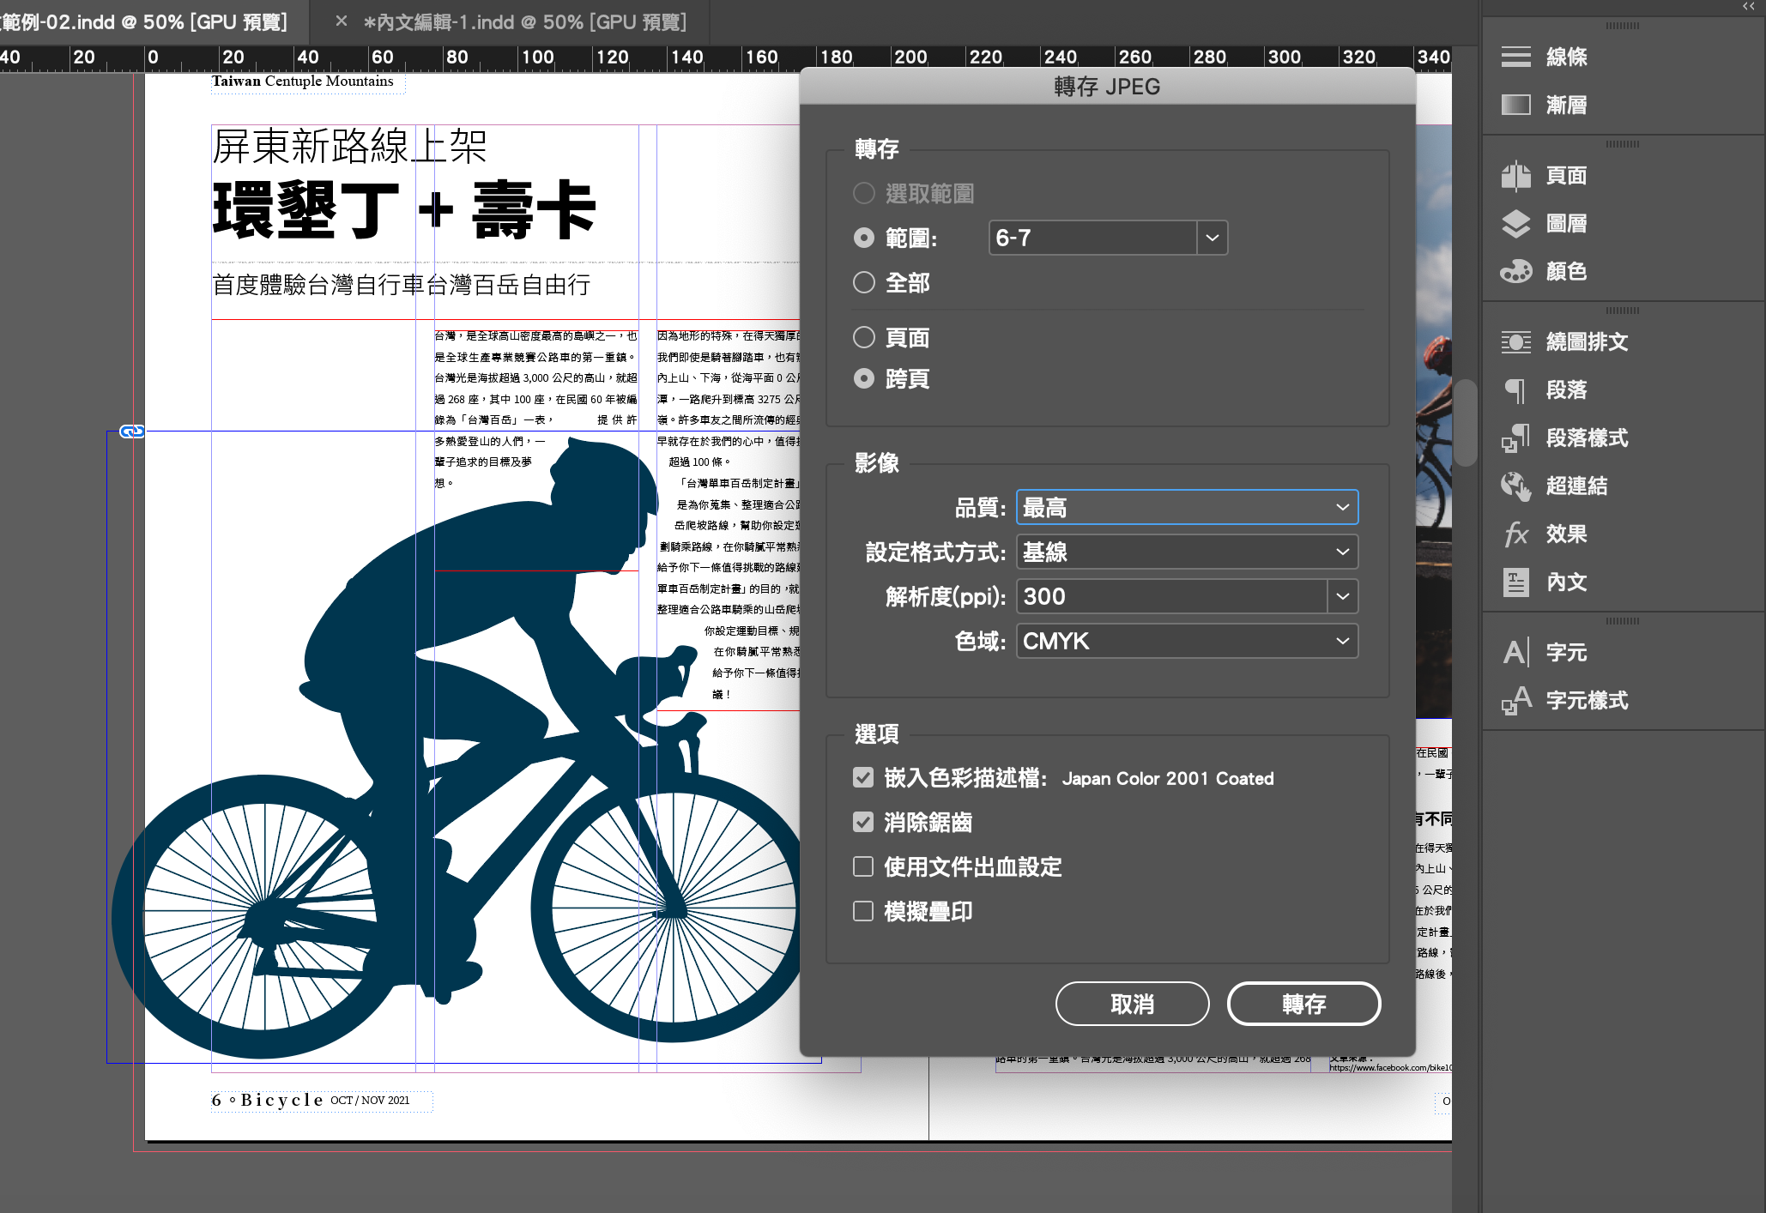The height and width of the screenshot is (1213, 1766).
Task: Open the Layers (圖層) panel icon
Action: [x=1516, y=223]
